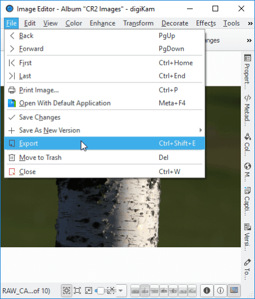
Task: Select the Export menu entry
Action: [x=105, y=143]
